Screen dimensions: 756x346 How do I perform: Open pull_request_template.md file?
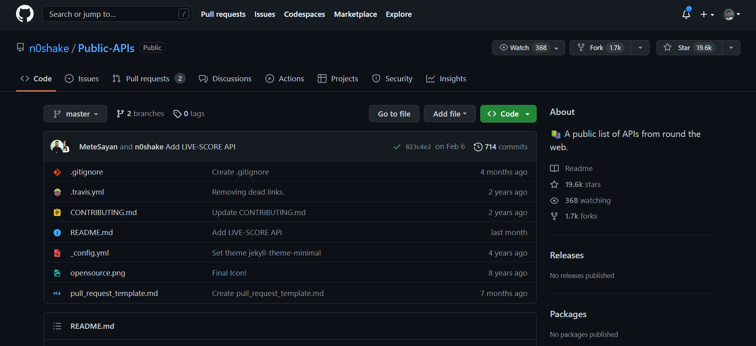(114, 293)
